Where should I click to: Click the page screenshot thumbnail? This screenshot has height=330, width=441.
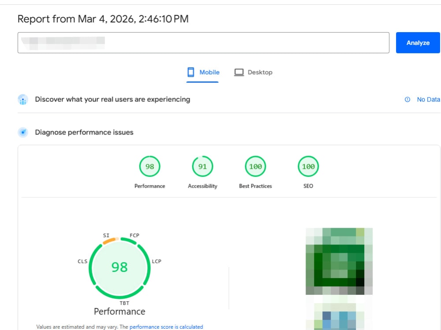point(339,278)
